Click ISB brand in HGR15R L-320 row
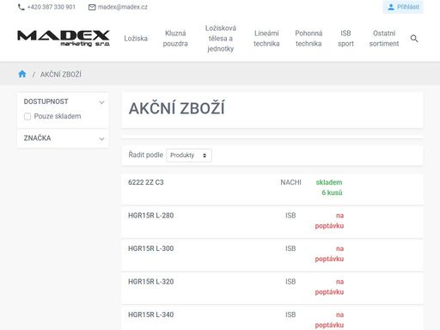440x330 pixels. coord(290,282)
